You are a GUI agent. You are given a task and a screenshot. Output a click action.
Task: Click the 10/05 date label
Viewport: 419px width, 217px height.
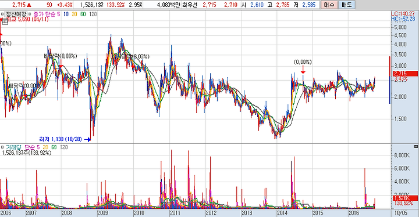pos(401,213)
